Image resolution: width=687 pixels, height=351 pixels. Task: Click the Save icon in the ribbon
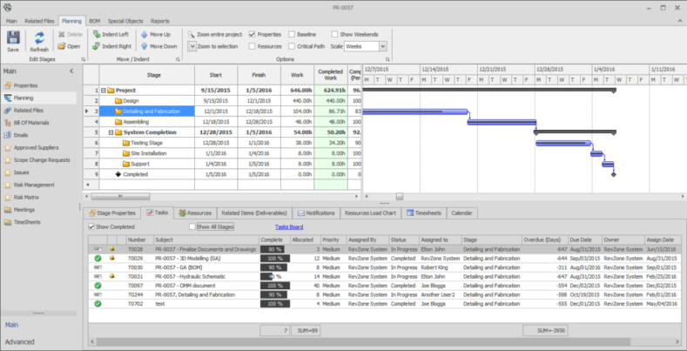13,37
